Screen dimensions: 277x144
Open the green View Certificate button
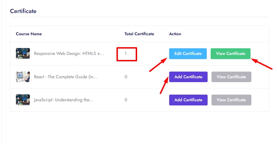(230, 54)
